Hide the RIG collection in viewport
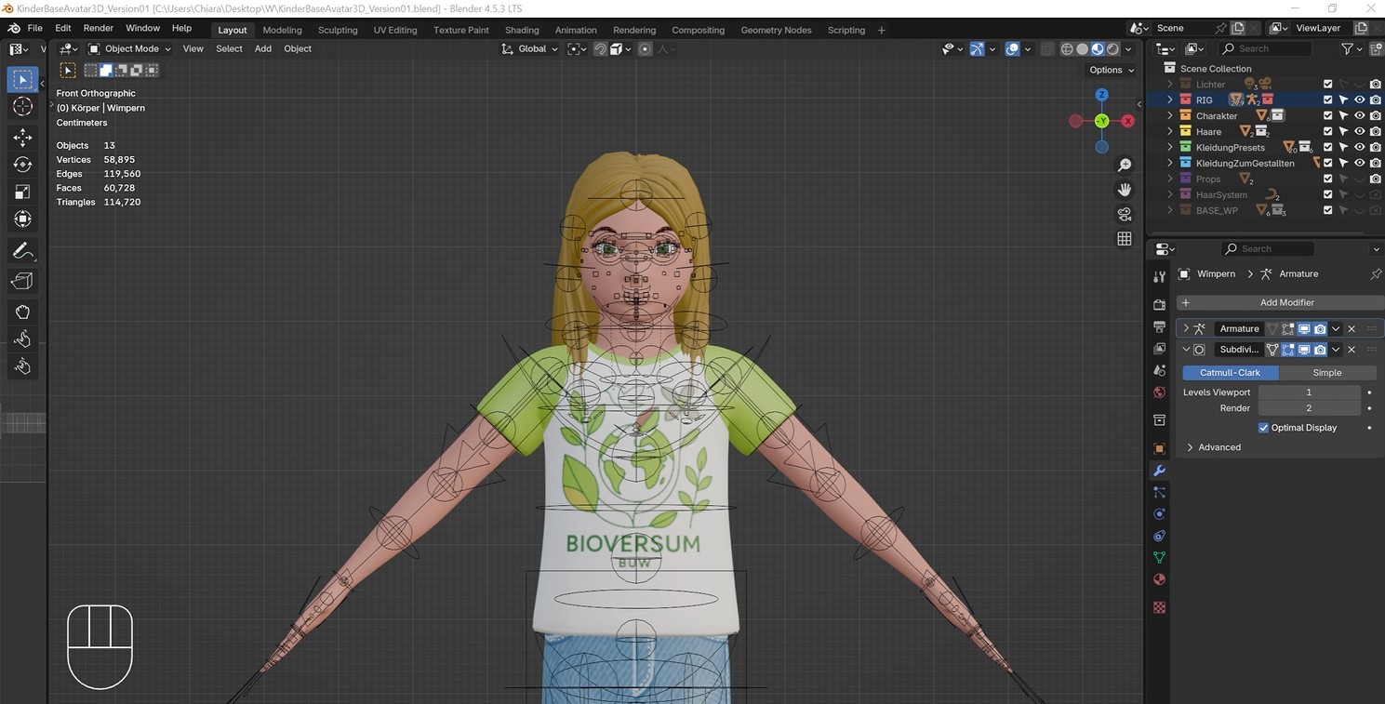Screen dimensions: 1385x704 click(1359, 100)
